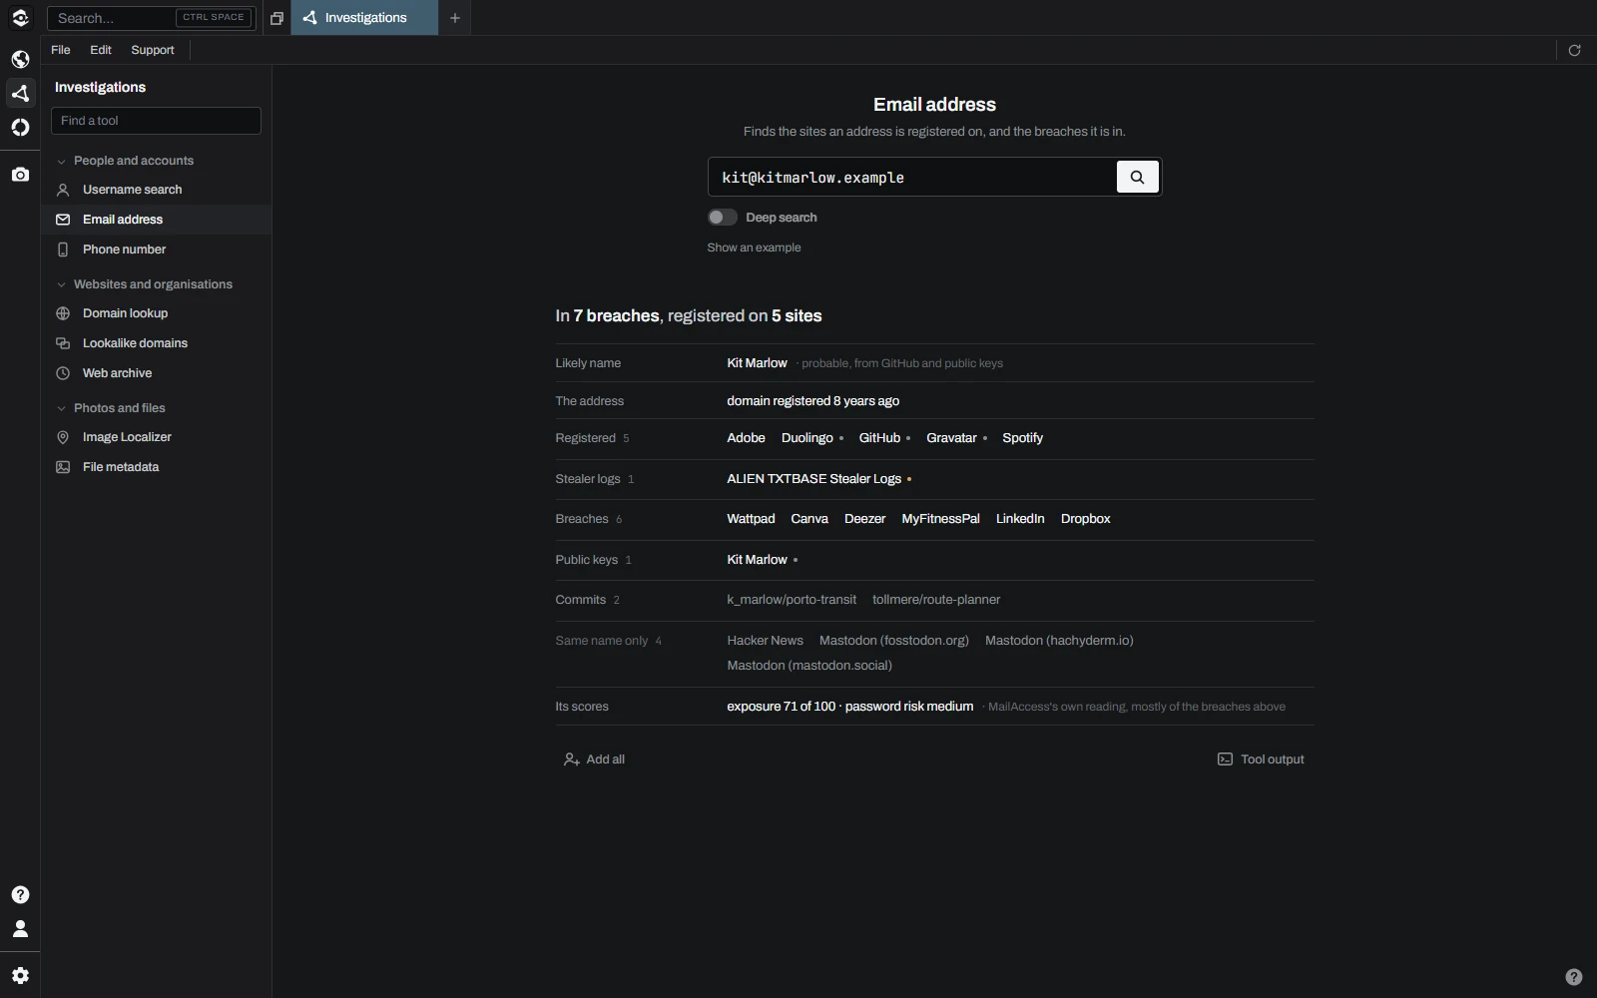This screenshot has width=1597, height=998.
Task: Click the GitHub registered site
Action: tap(879, 438)
